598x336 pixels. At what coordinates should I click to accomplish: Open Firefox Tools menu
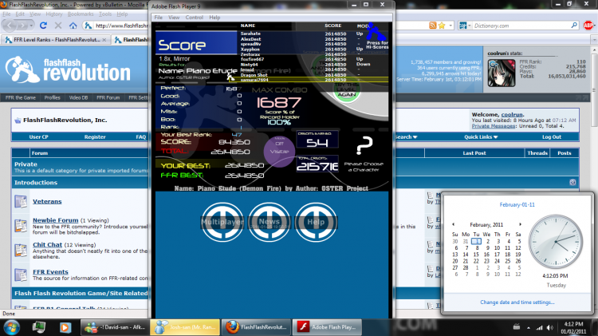(x=105, y=14)
